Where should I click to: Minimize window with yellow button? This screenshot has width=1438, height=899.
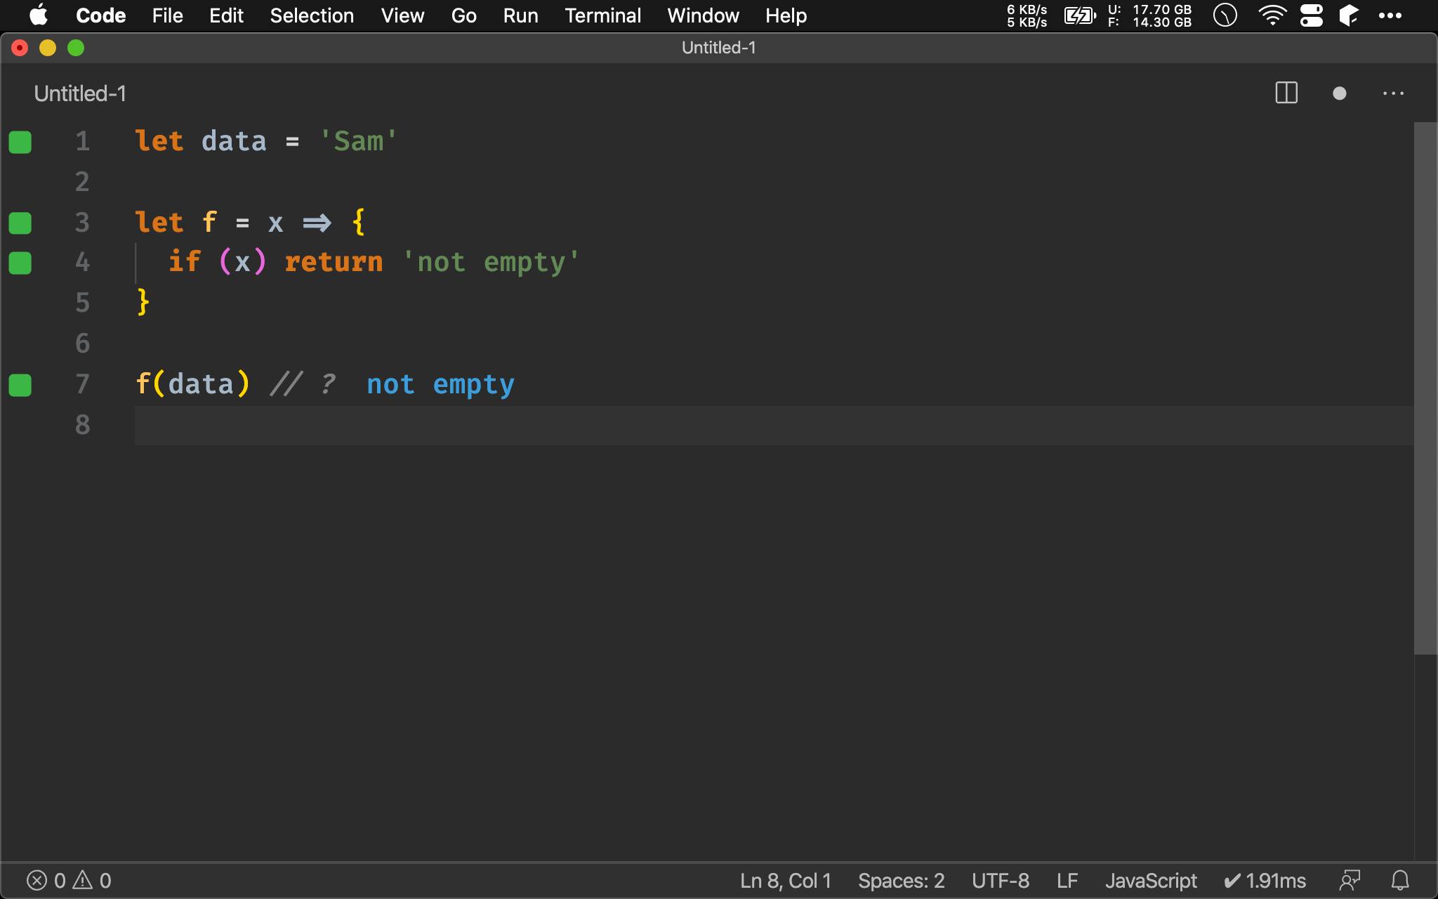48,48
